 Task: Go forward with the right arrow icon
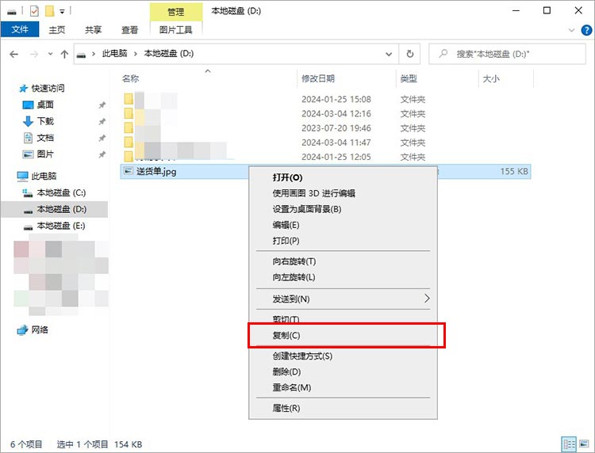34,54
